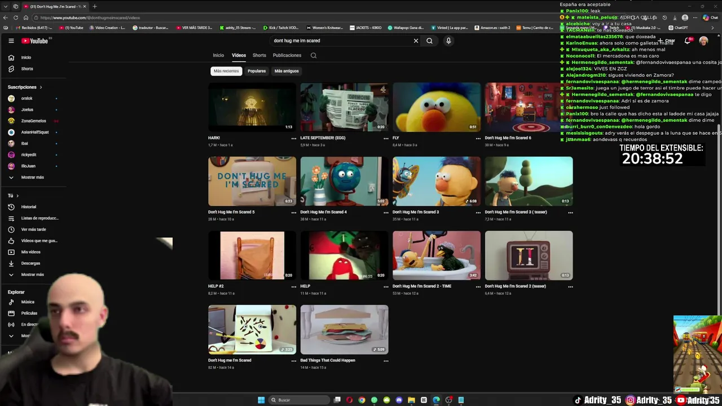Open more options for Bad Things That Could Happen
The width and height of the screenshot is (722, 406).
click(x=386, y=361)
